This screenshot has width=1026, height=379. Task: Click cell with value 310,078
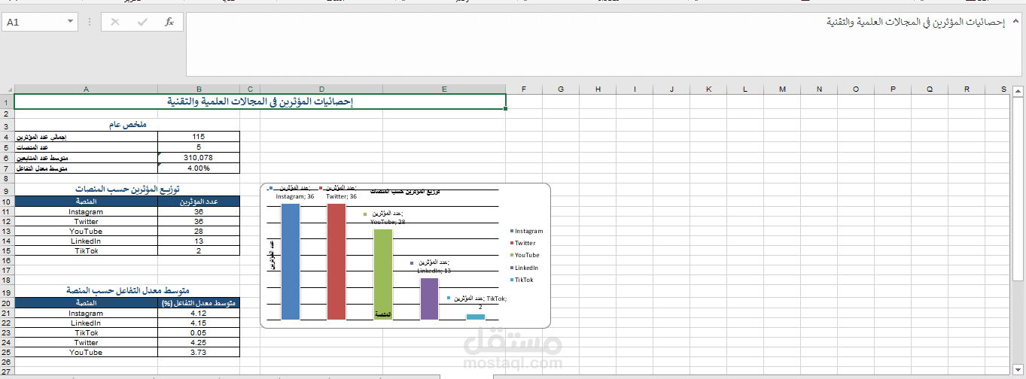coord(199,157)
